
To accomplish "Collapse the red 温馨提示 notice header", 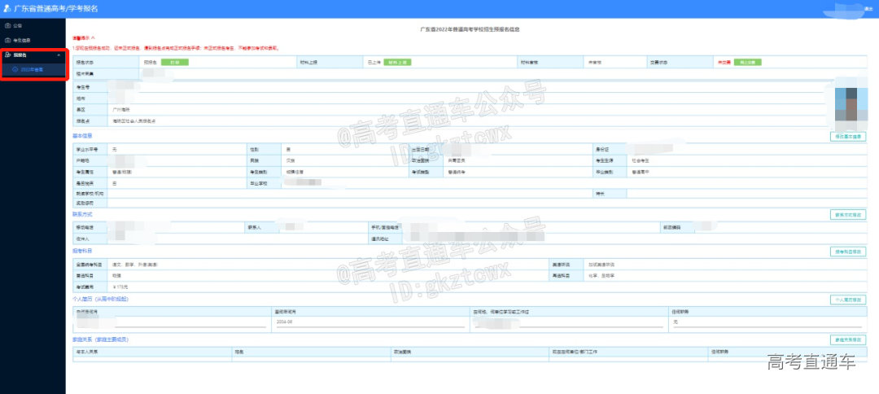I will pyautogui.click(x=84, y=37).
